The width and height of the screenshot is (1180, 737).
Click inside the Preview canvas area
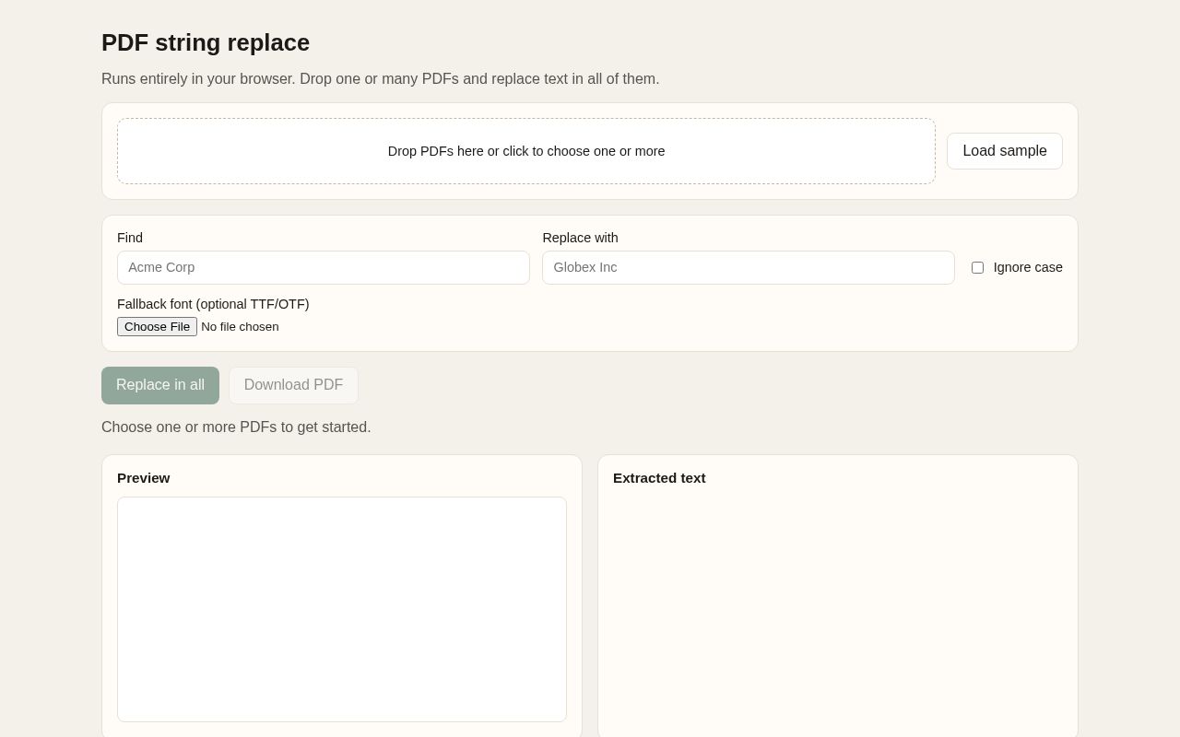[x=342, y=609]
